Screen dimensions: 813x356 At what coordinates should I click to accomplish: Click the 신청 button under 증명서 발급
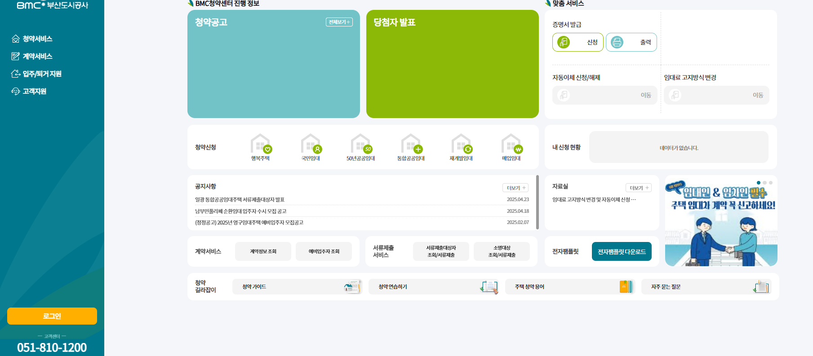(x=578, y=42)
